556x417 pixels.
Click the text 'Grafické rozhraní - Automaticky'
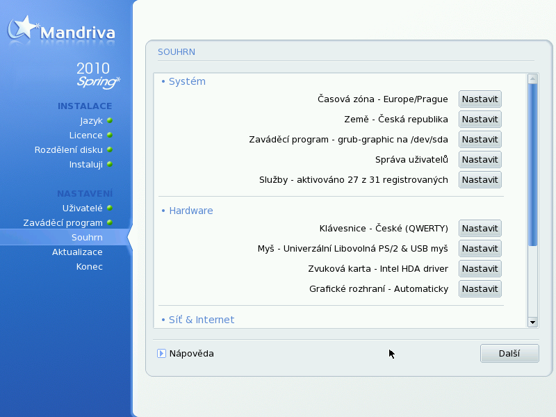(x=379, y=289)
